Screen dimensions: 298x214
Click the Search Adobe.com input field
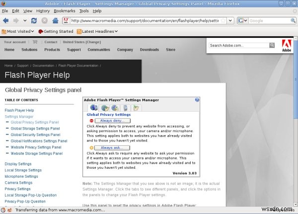tap(239, 45)
